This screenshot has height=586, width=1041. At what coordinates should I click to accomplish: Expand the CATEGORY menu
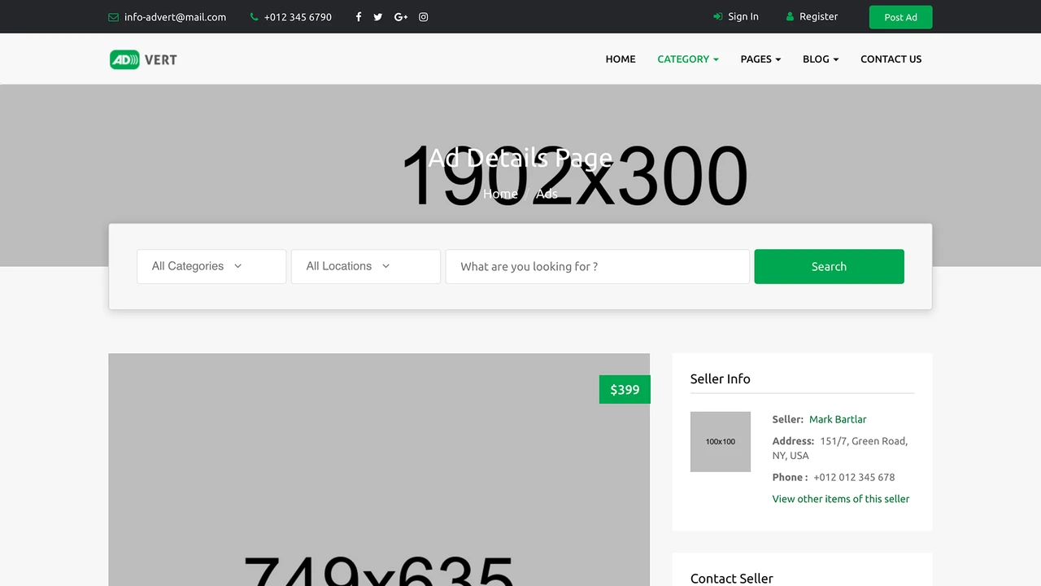click(x=688, y=59)
